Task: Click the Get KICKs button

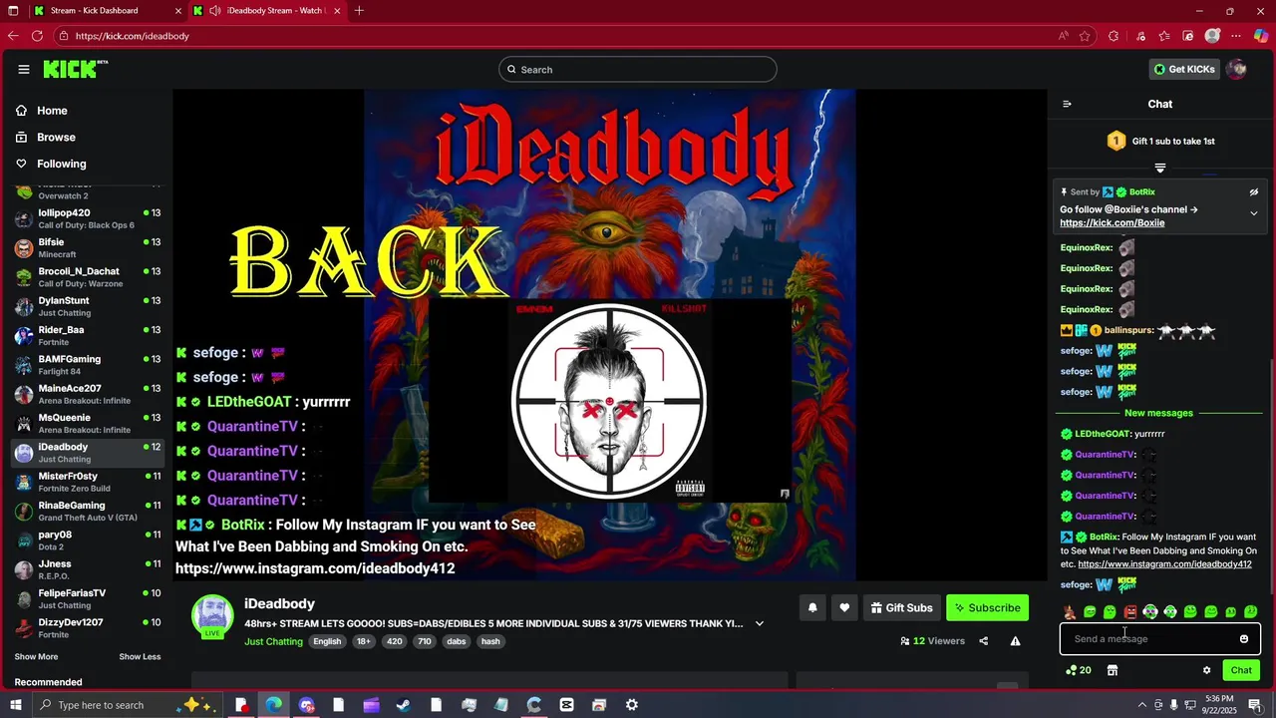Action: click(x=1184, y=69)
